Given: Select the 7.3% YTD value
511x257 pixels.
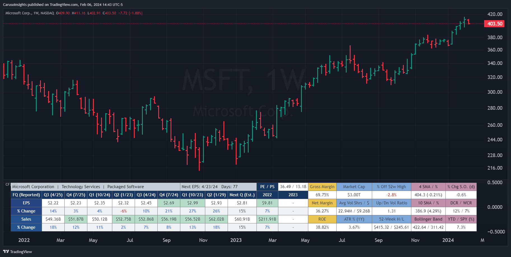Looking at the screenshot, I should tap(461, 227).
